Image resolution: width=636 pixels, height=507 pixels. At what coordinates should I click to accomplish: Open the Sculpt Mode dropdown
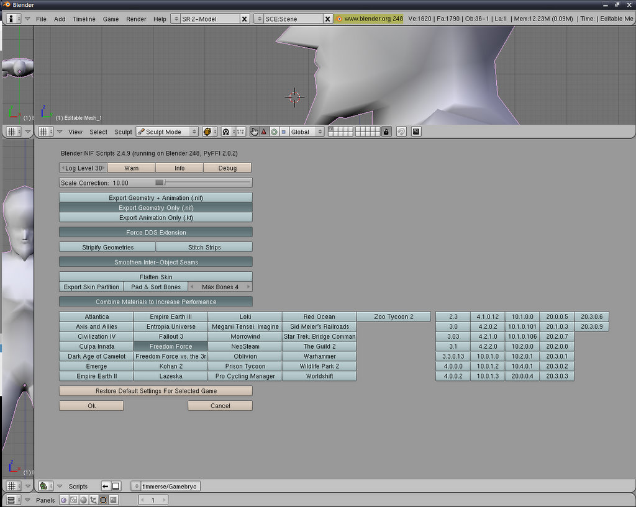click(x=167, y=132)
